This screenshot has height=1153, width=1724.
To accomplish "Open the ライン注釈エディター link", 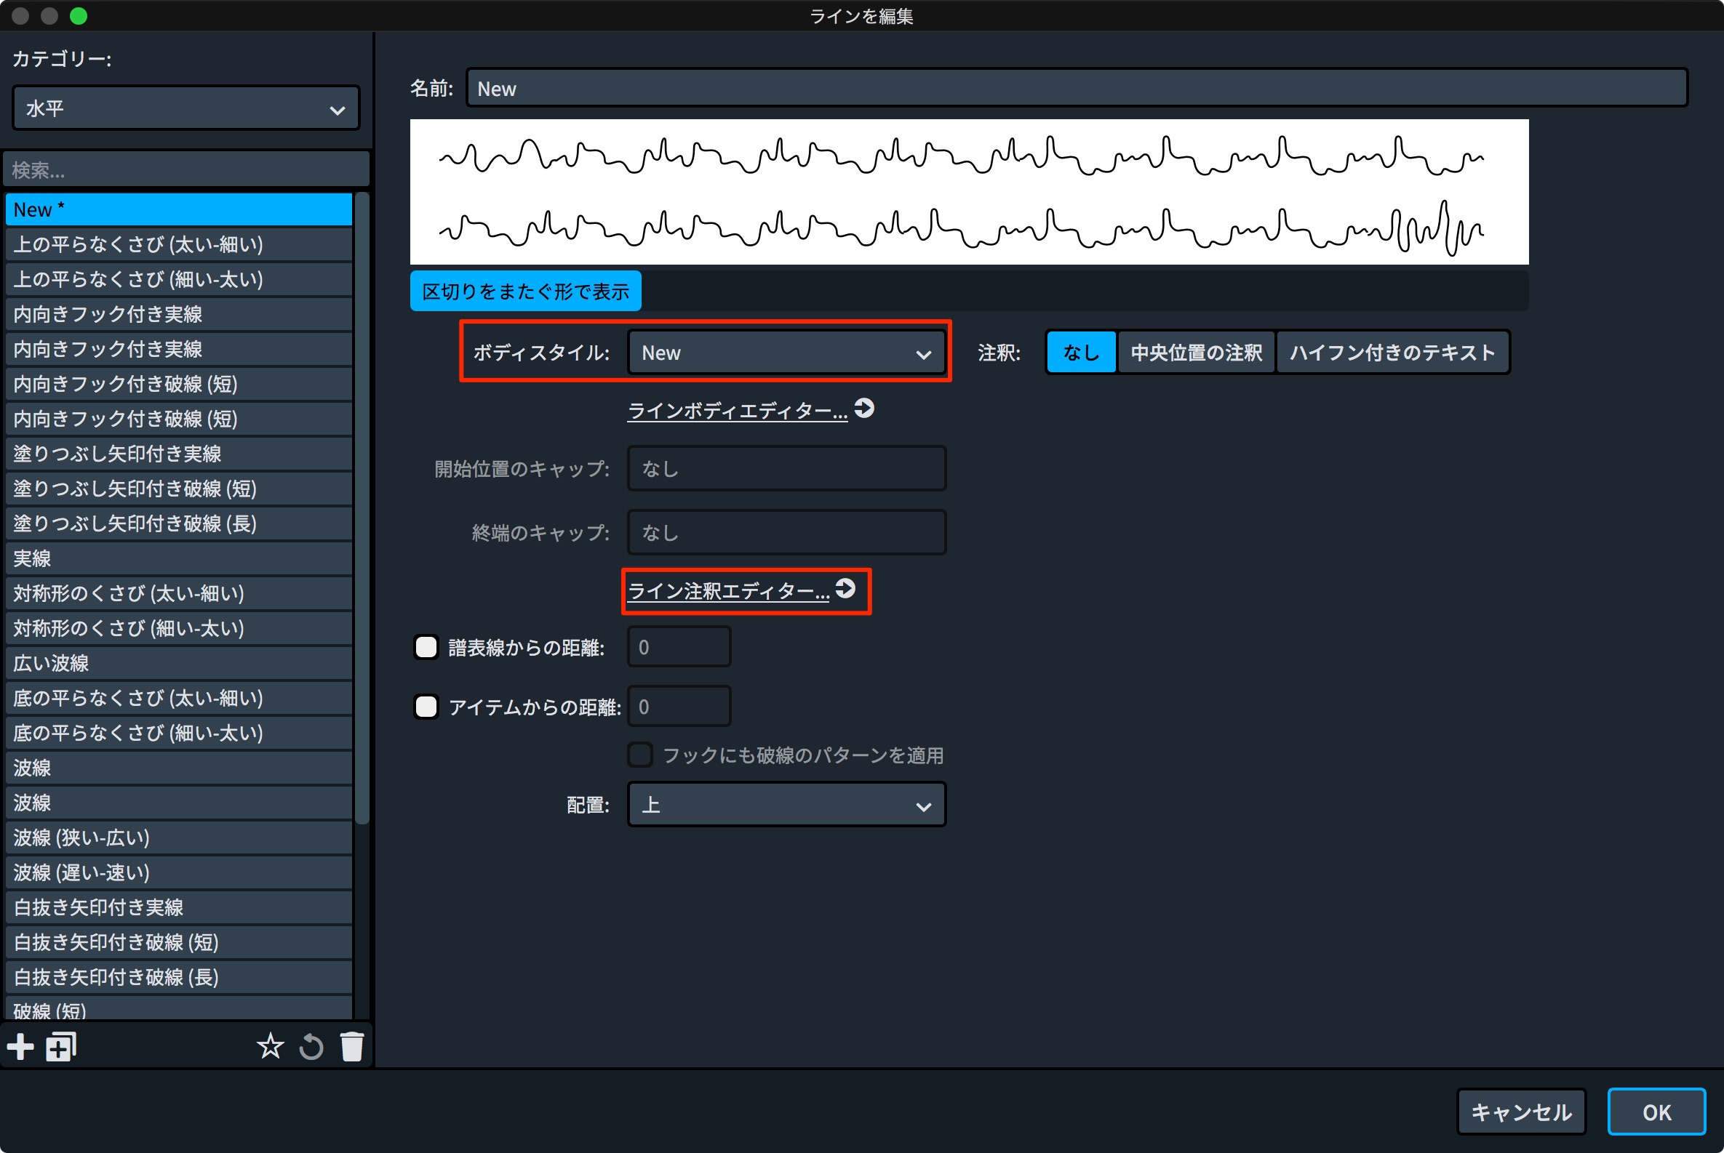I will click(x=728, y=590).
